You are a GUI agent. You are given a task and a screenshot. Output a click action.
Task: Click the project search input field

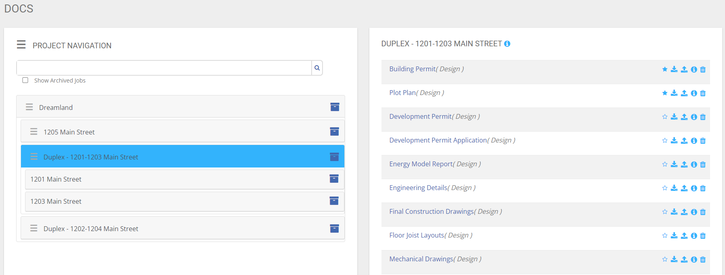pos(163,68)
